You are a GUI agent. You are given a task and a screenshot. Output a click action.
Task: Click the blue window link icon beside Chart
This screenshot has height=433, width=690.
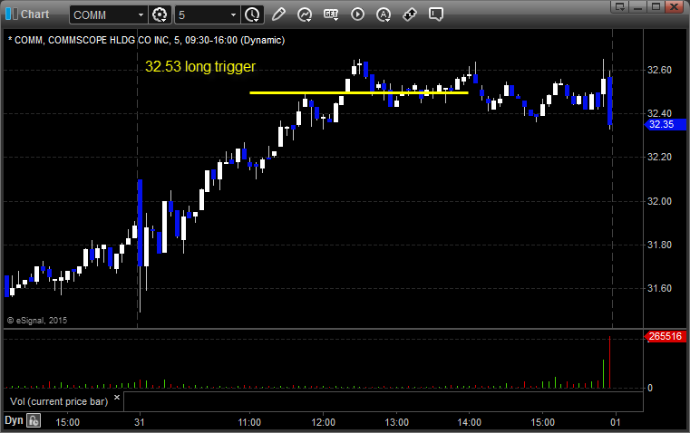11,14
